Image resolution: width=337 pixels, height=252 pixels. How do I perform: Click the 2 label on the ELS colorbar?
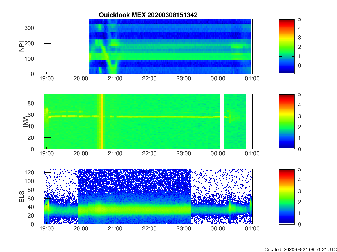click(x=299, y=202)
